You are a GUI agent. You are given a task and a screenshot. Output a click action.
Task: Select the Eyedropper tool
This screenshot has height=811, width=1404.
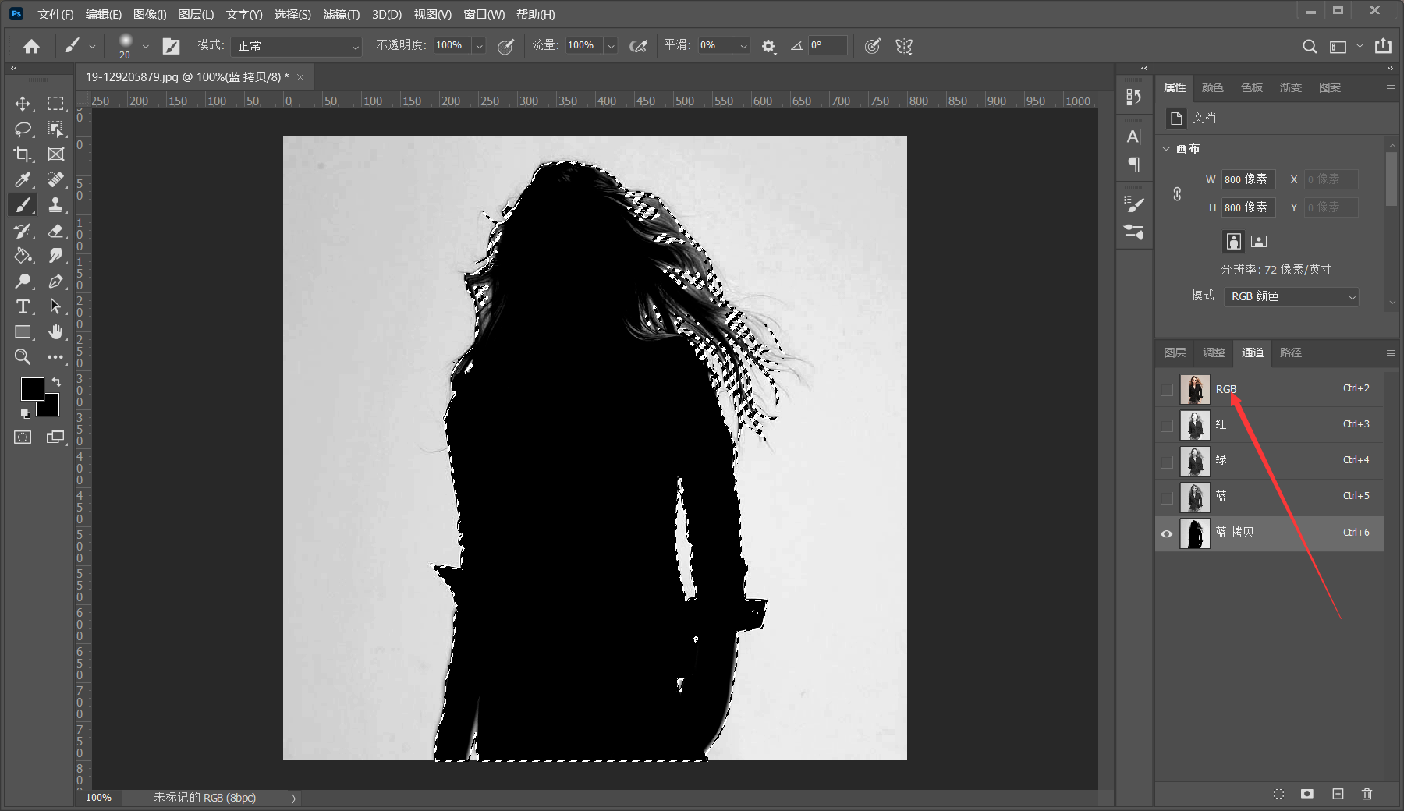(23, 179)
